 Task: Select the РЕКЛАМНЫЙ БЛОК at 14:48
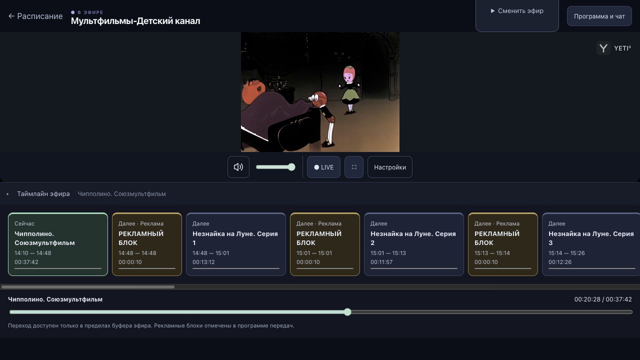[147, 244]
